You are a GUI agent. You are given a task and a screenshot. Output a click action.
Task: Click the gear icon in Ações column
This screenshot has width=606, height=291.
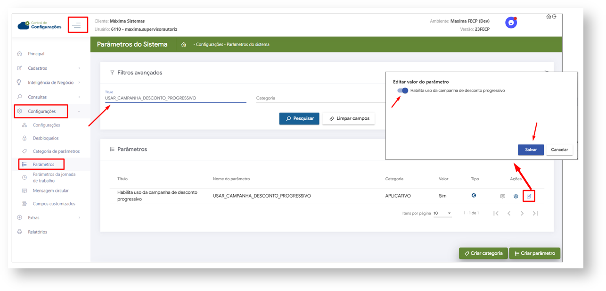point(516,196)
